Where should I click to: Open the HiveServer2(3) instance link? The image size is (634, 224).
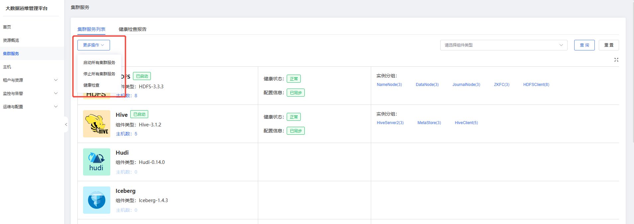(390, 123)
